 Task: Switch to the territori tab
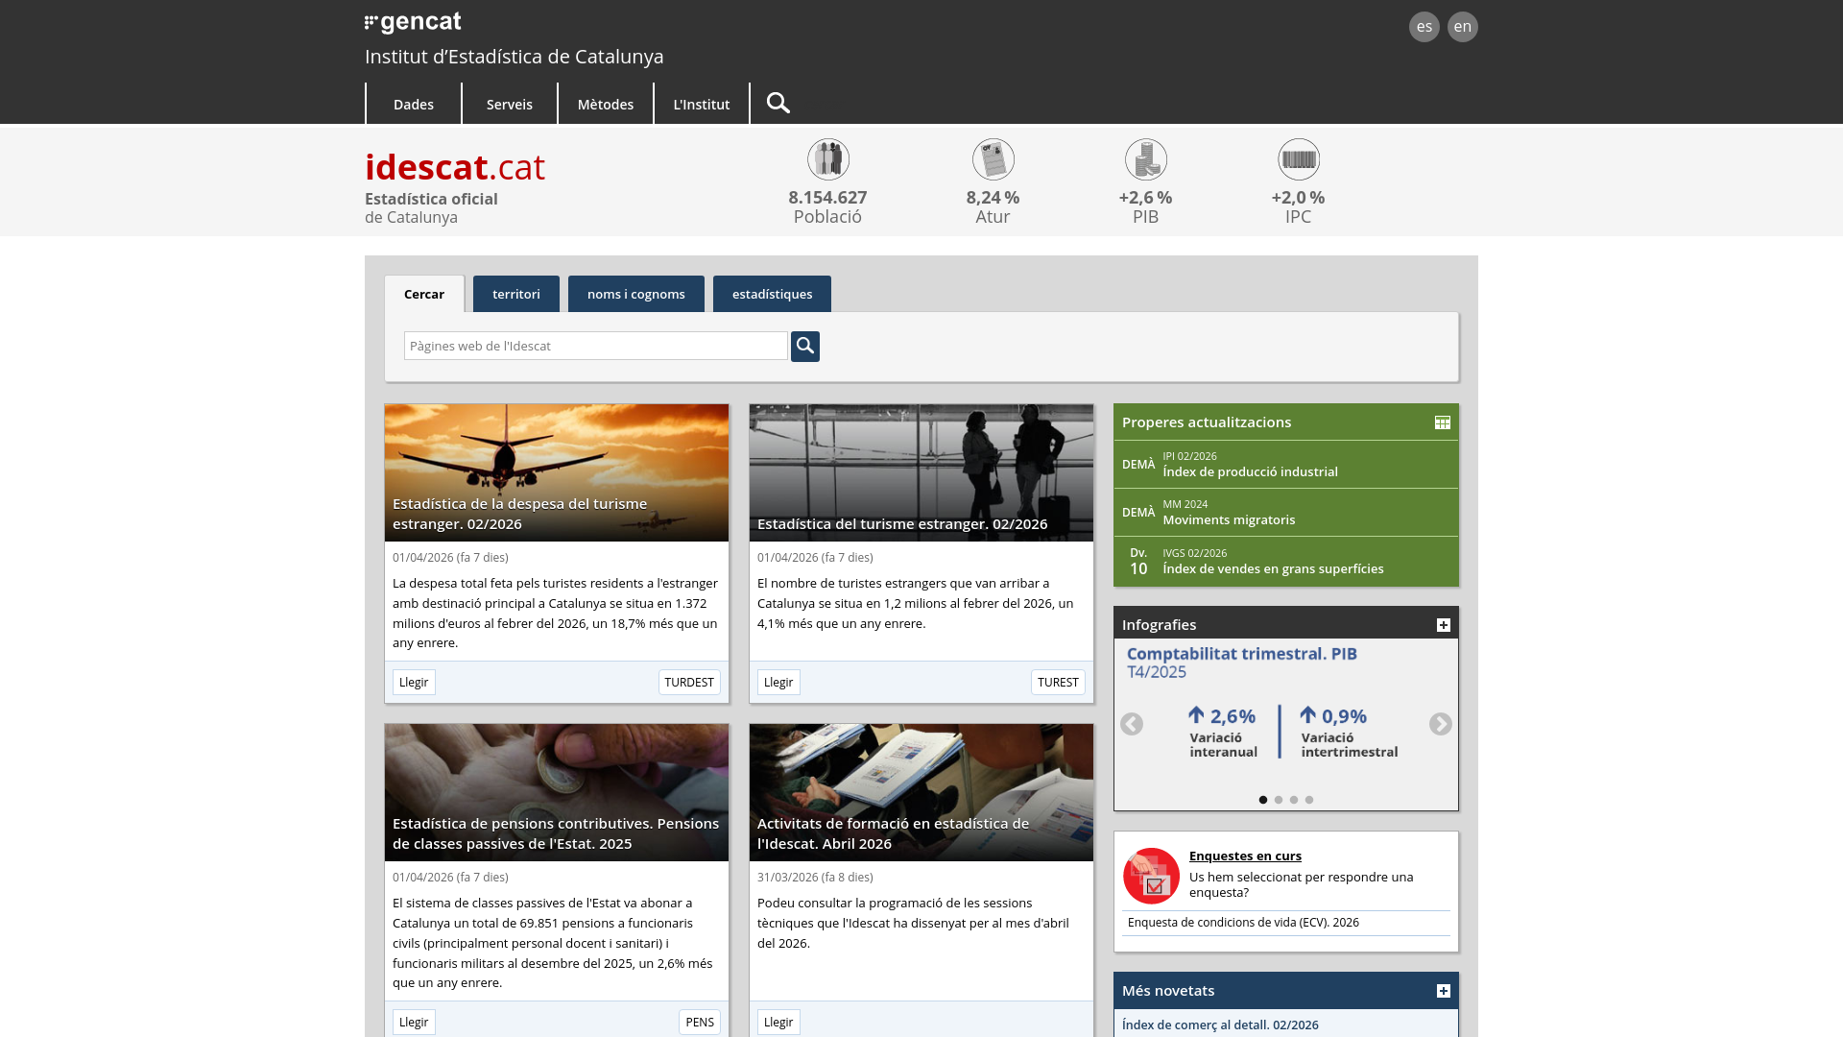tap(516, 294)
